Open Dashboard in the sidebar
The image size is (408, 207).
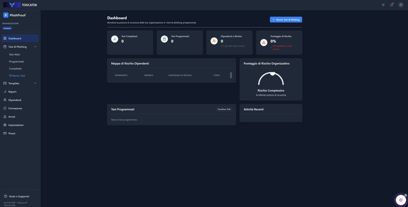point(20,38)
